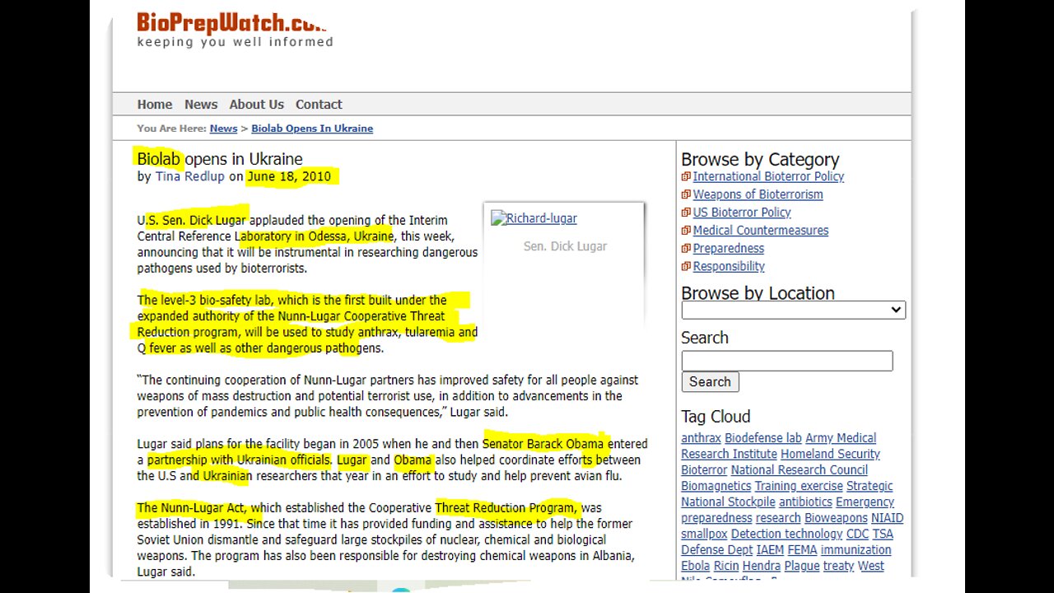The image size is (1054, 593).
Task: Select the FEMA tag
Action: tap(802, 550)
